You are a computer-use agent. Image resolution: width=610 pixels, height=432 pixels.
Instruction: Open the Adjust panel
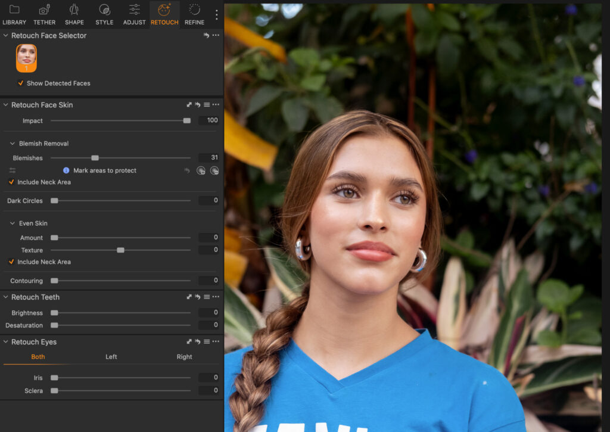(134, 14)
